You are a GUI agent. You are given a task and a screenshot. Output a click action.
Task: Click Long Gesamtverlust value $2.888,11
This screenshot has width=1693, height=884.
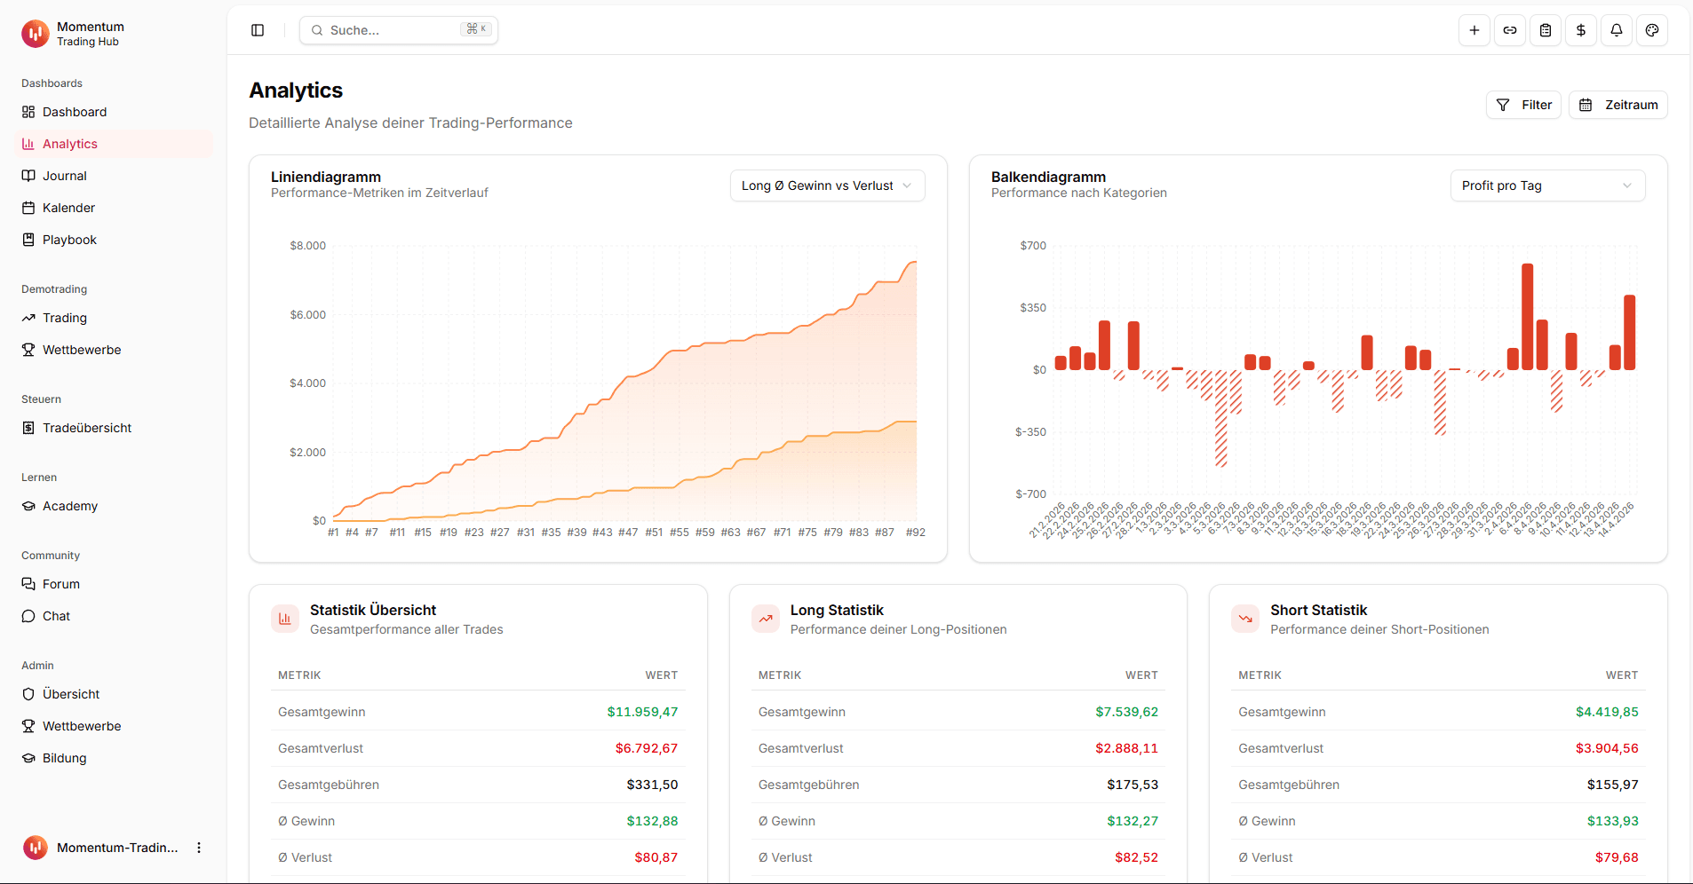click(1126, 748)
